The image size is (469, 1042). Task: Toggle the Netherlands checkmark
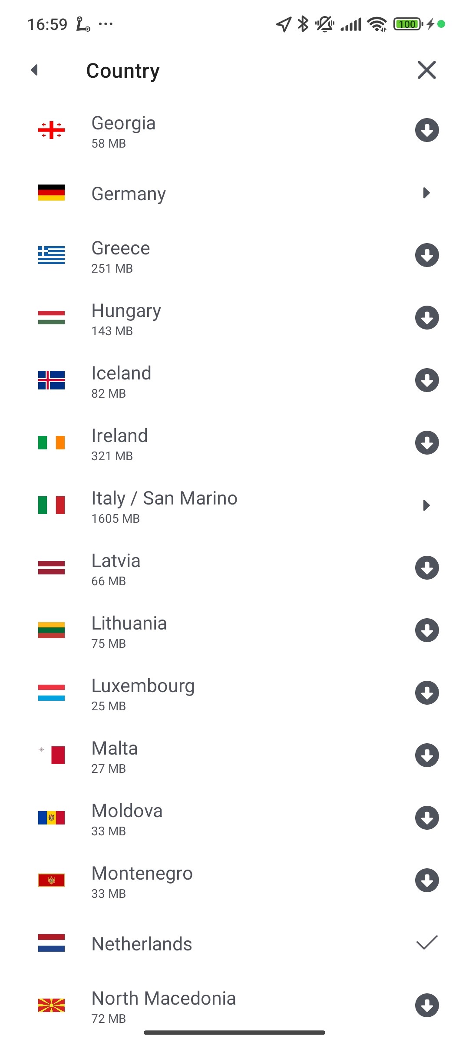pyautogui.click(x=427, y=943)
